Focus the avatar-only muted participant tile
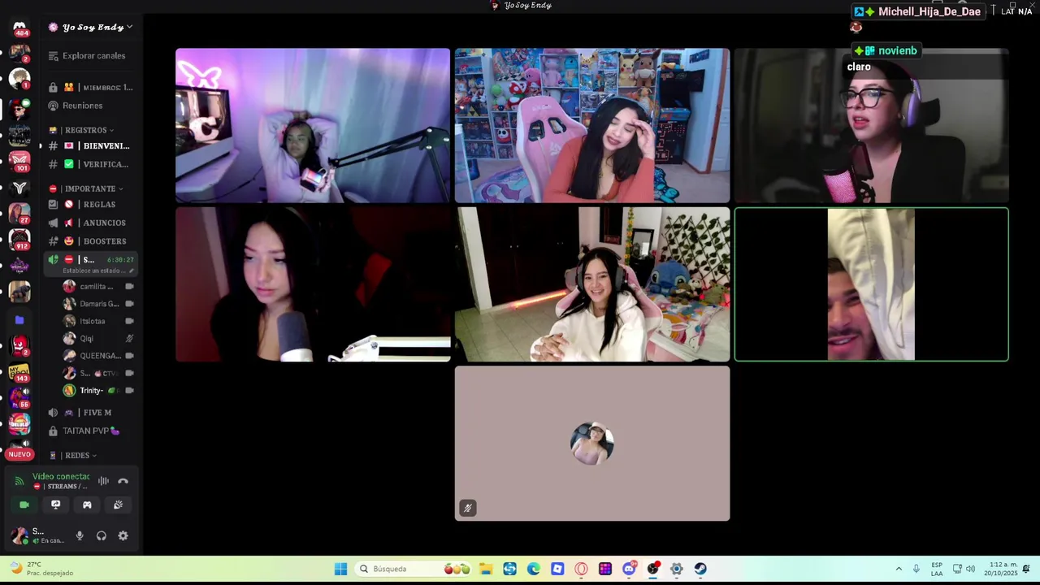 pyautogui.click(x=592, y=444)
